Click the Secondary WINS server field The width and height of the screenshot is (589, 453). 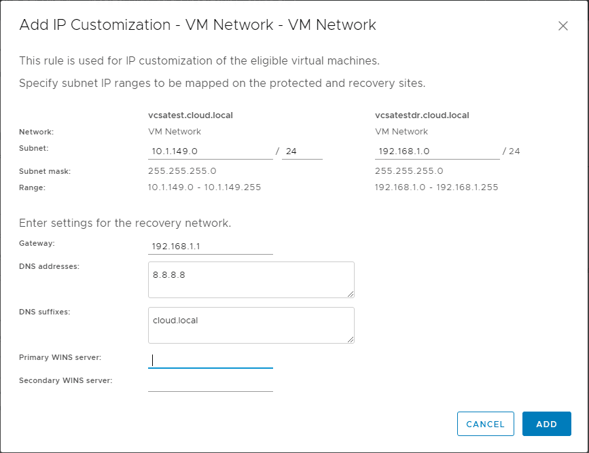coord(210,384)
